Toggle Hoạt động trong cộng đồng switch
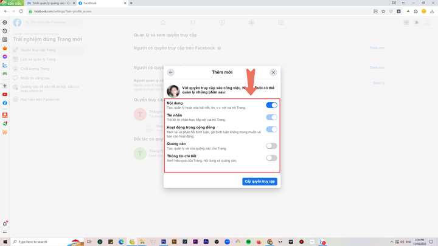Viewport: 438px width, 246px height. pyautogui.click(x=271, y=129)
